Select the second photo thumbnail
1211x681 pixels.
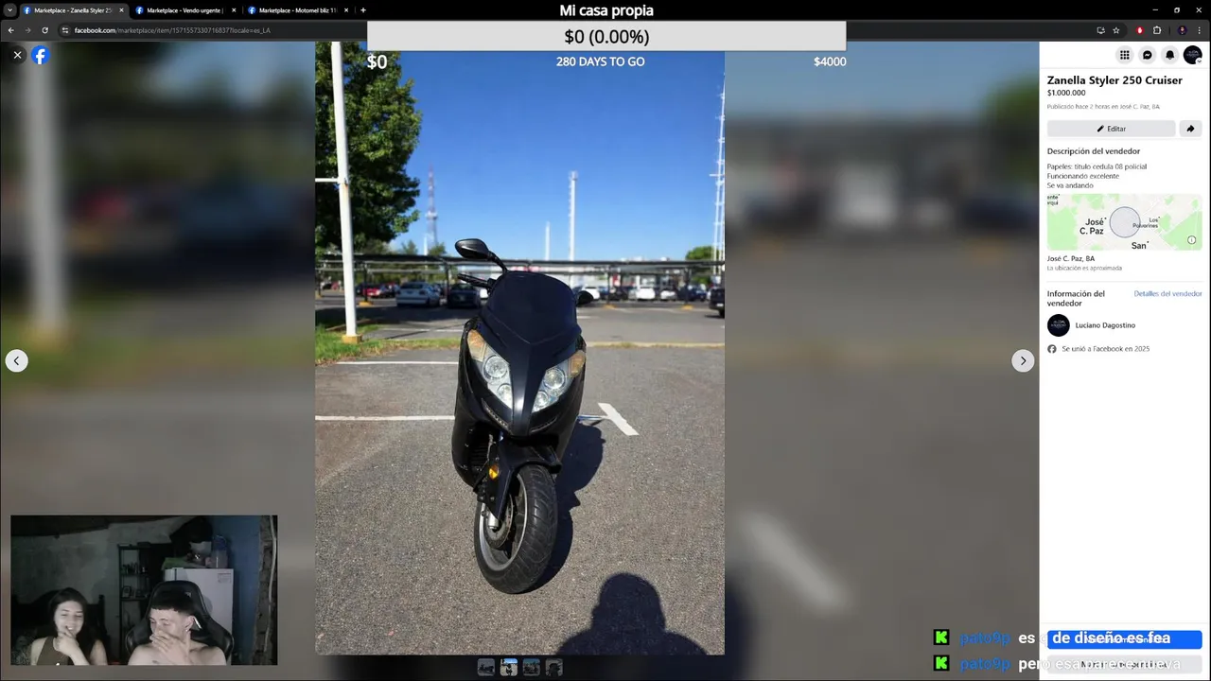509,667
